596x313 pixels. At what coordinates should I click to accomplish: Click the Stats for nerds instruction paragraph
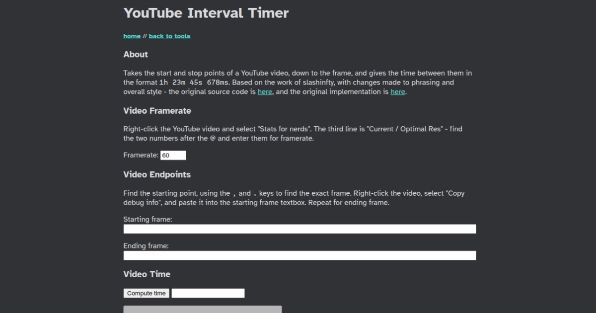(x=293, y=134)
